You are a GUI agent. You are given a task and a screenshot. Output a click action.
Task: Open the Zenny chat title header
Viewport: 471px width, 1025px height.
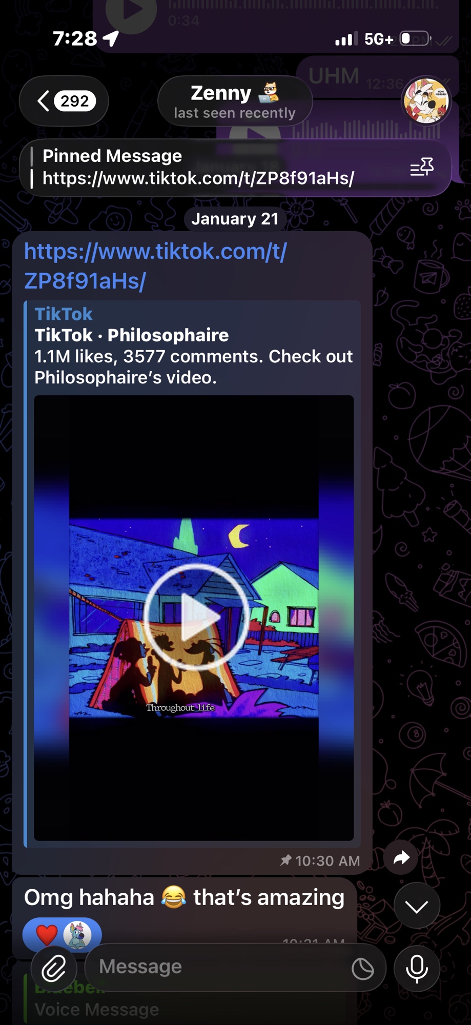[235, 101]
